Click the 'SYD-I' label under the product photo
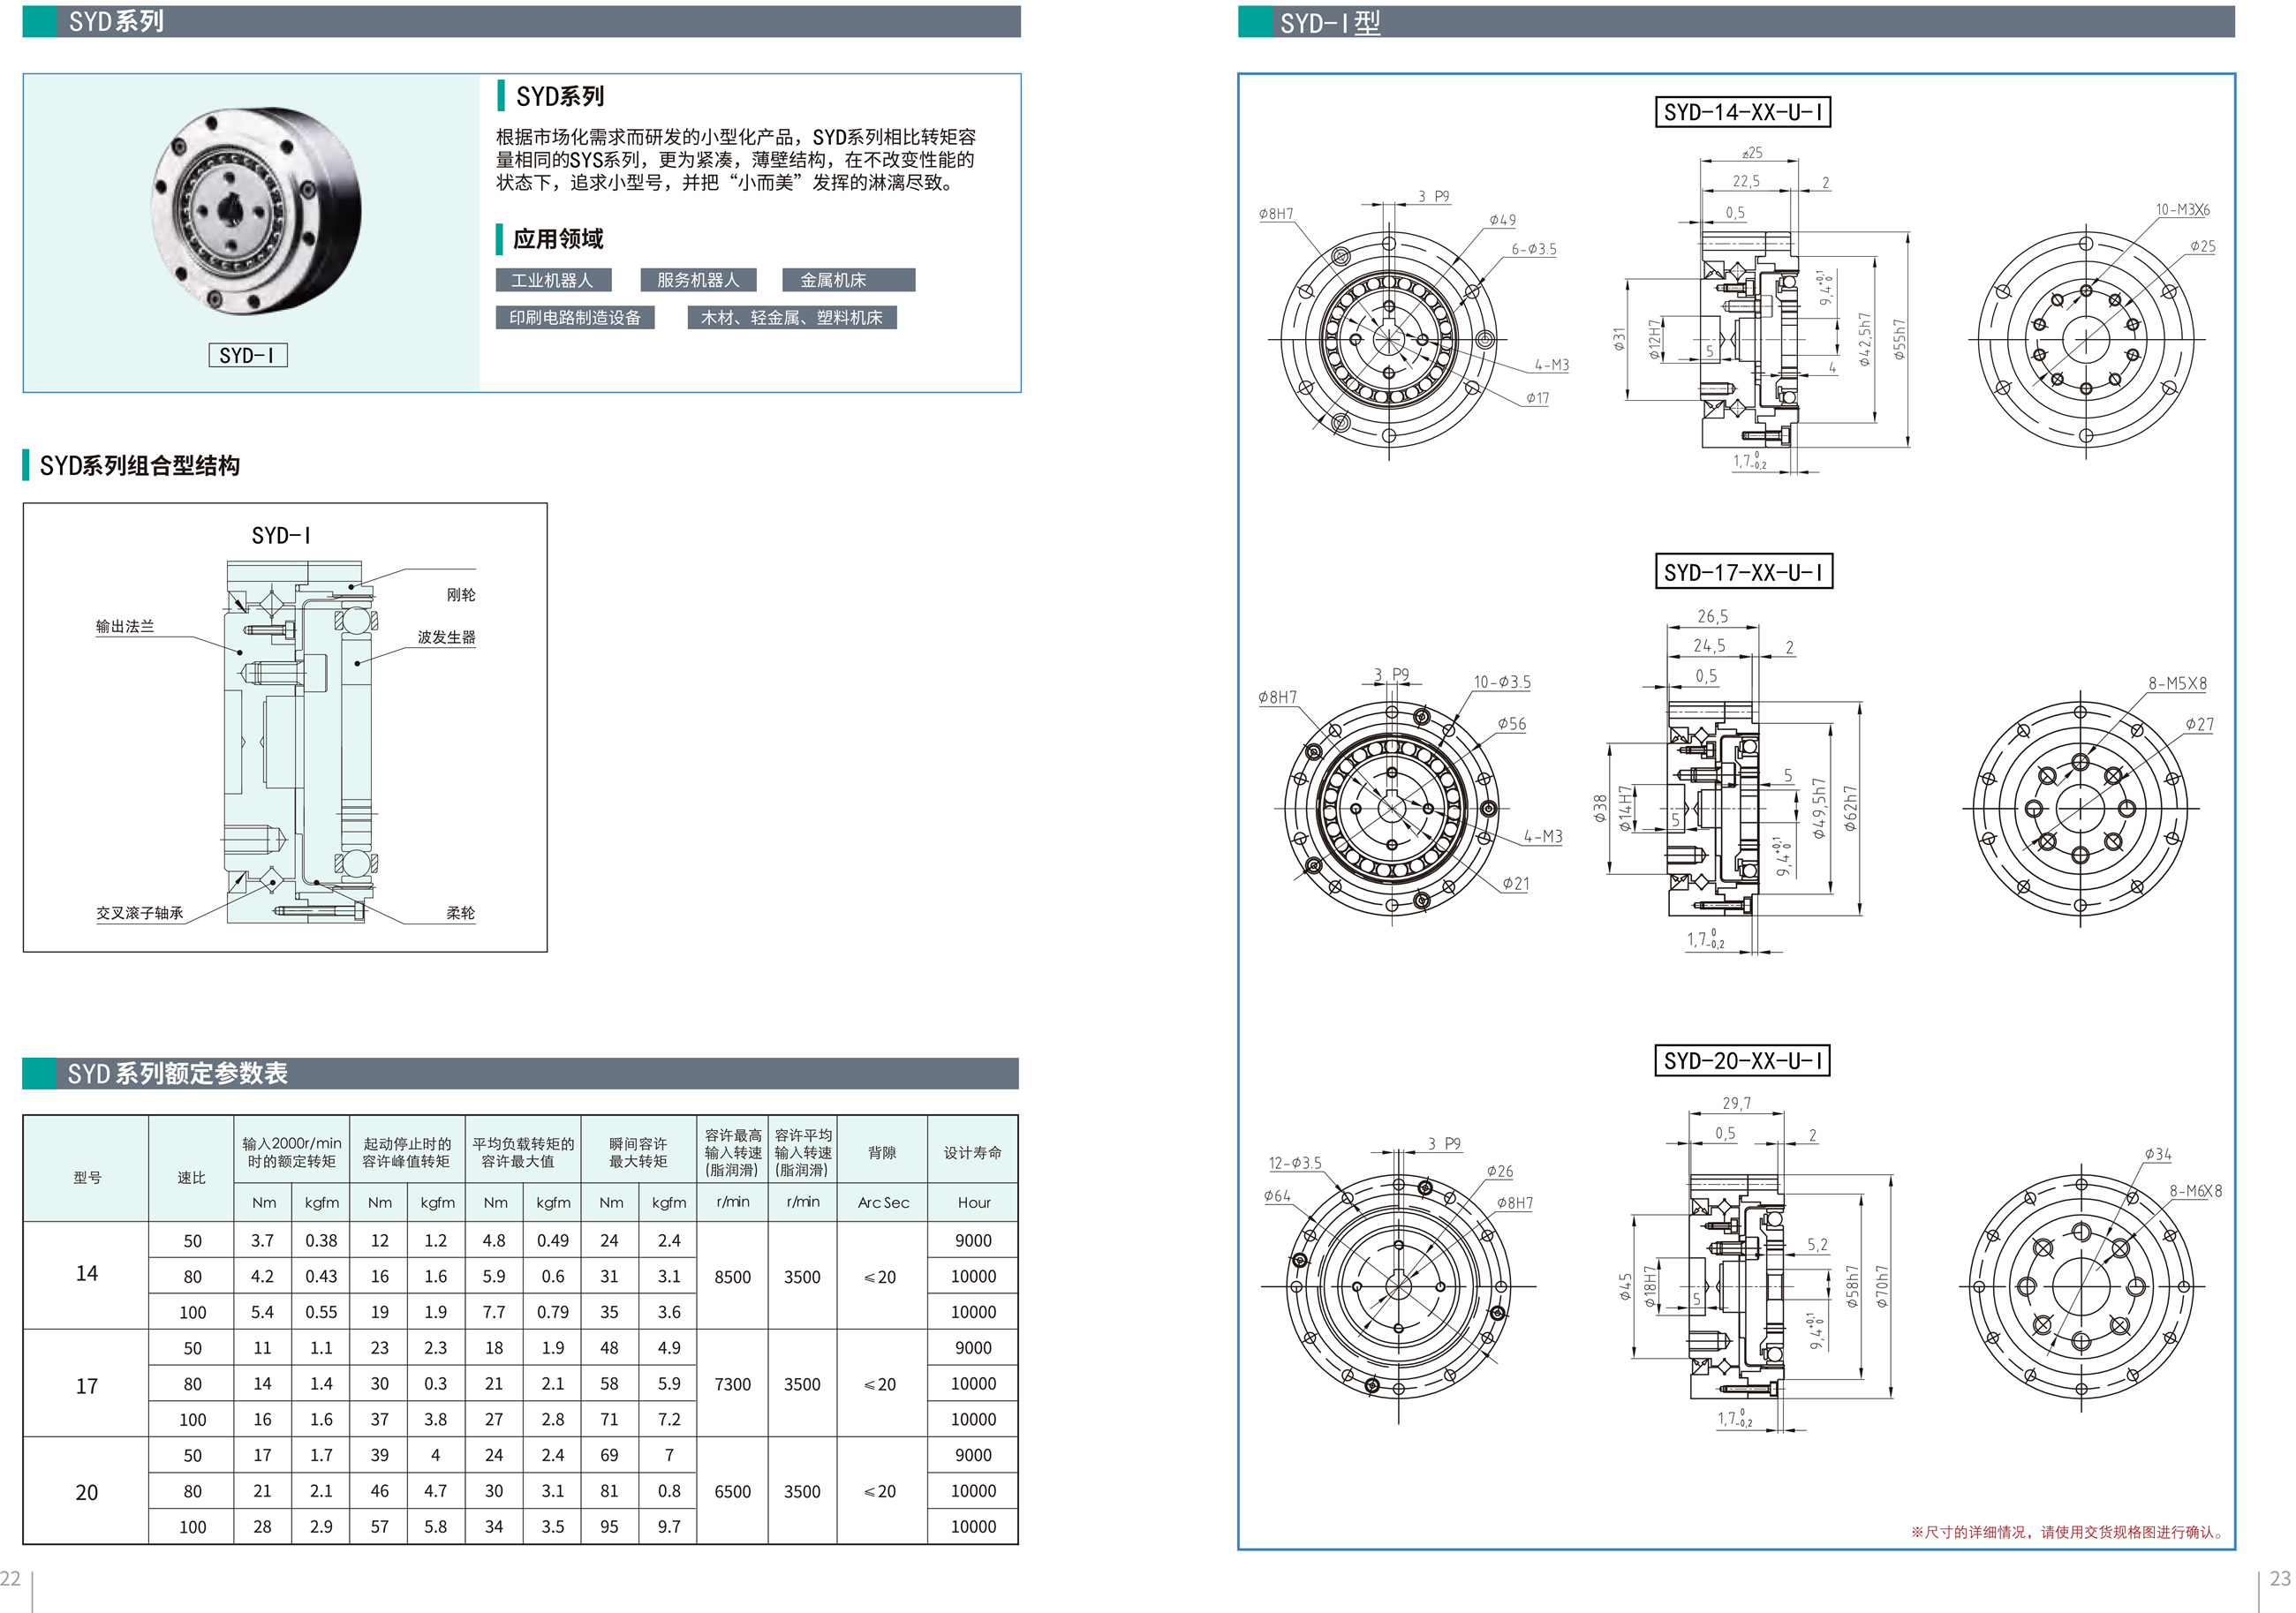The height and width of the screenshot is (1613, 2296). (248, 355)
